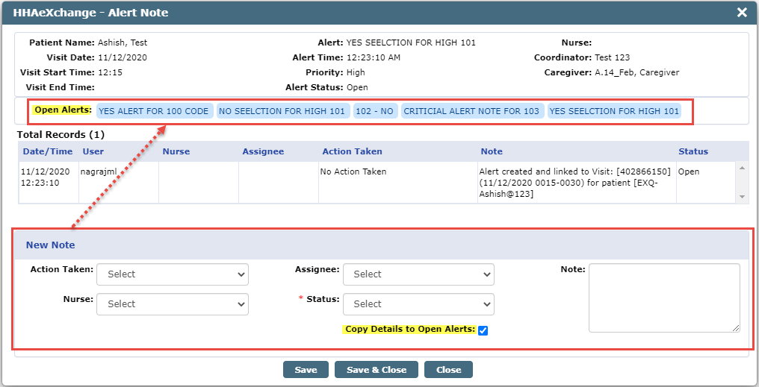This screenshot has width=759, height=387.
Task: Select YES SEELCTION FOR HIGH 101 tag
Action: (614, 111)
